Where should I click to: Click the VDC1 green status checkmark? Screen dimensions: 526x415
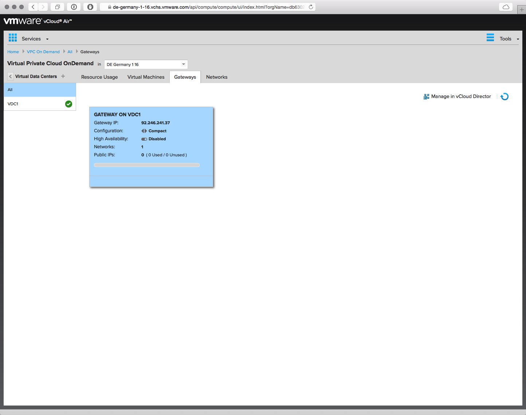tap(68, 104)
